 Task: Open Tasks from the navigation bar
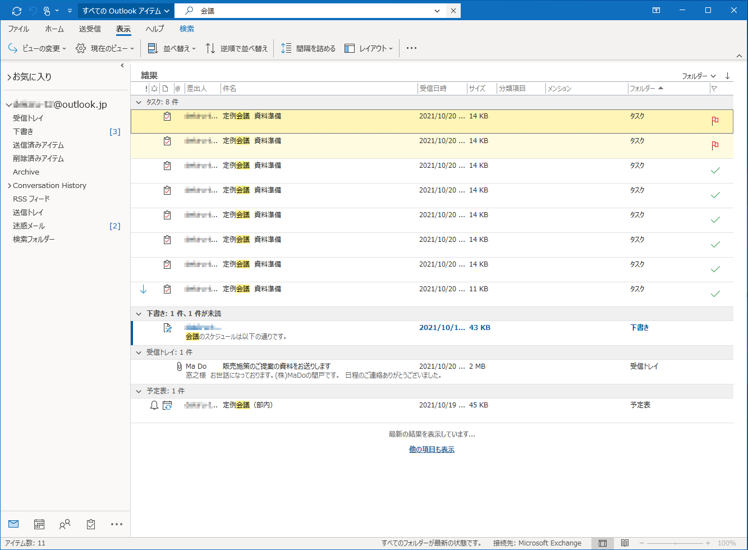[x=91, y=524]
